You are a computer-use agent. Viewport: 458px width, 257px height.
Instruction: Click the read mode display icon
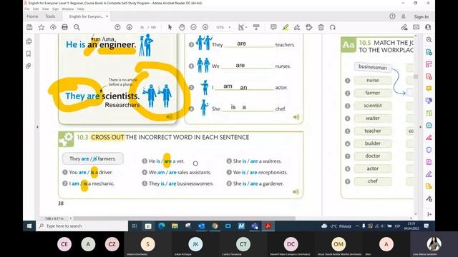[256, 27]
